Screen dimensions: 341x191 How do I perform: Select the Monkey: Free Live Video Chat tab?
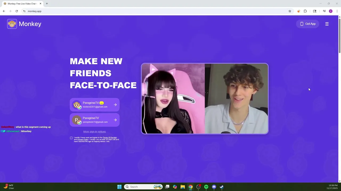click(x=22, y=4)
